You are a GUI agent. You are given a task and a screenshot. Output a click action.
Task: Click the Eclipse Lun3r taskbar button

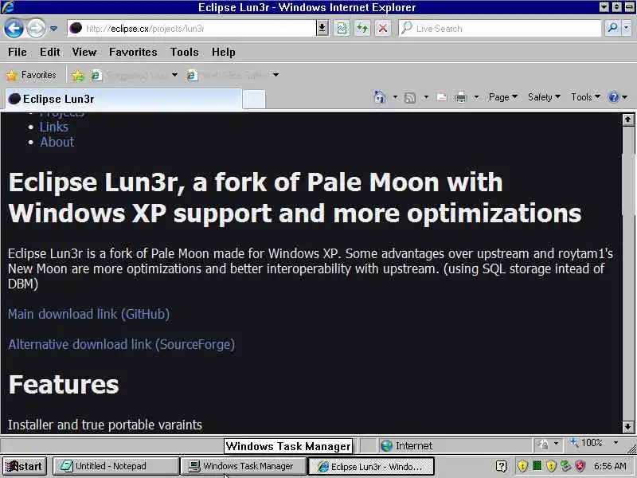coord(371,466)
